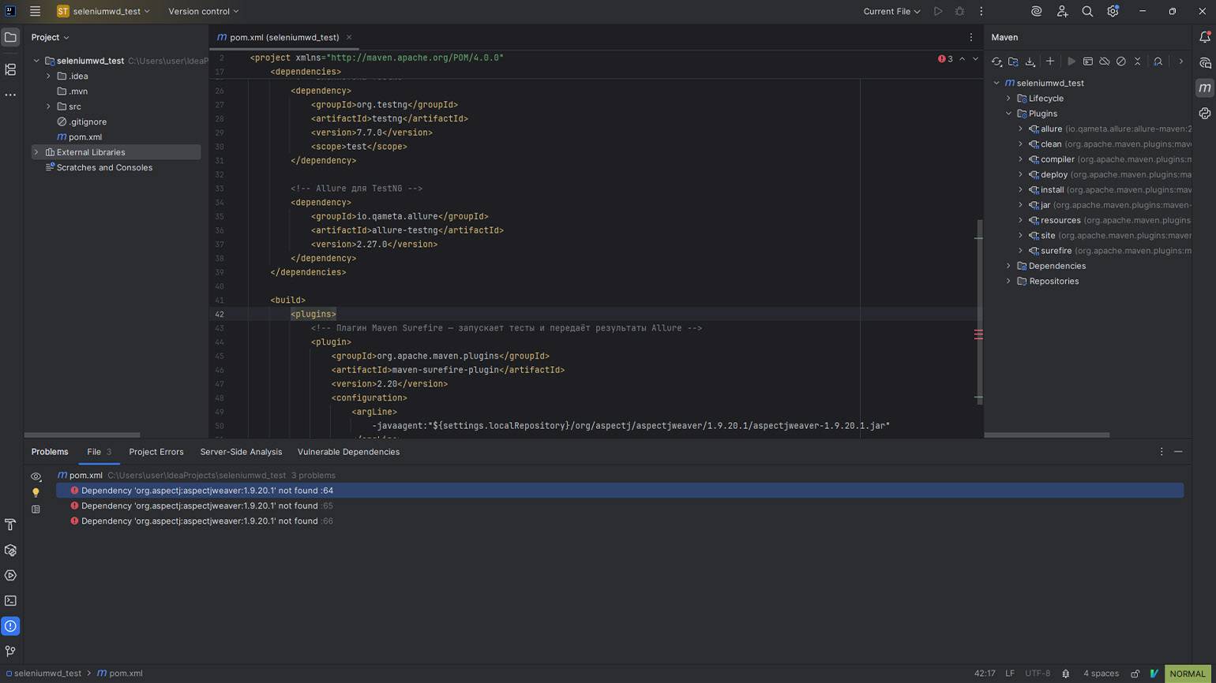Open the Problems tool window icon
1216x683 pixels.
pyautogui.click(x=10, y=625)
